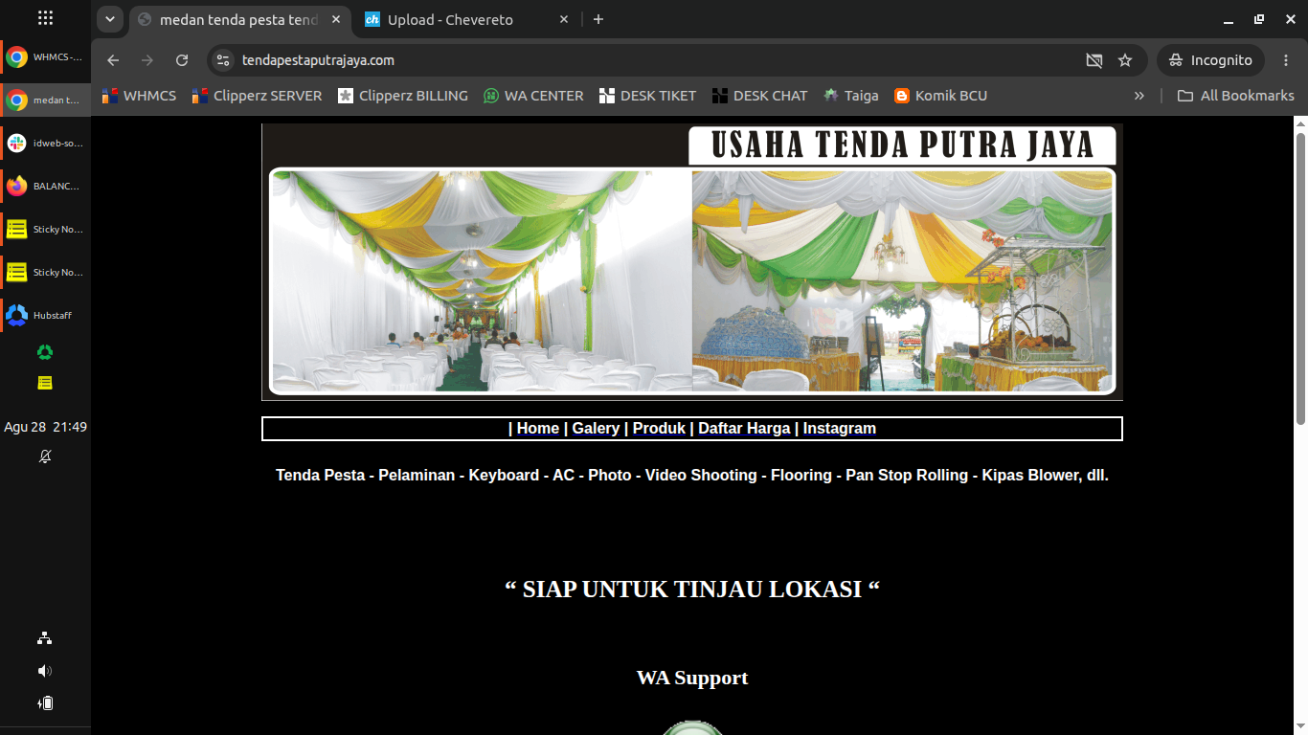This screenshot has height=735, width=1308.
Task: Open the BALANC Firefox window in dock
Action: [45, 187]
